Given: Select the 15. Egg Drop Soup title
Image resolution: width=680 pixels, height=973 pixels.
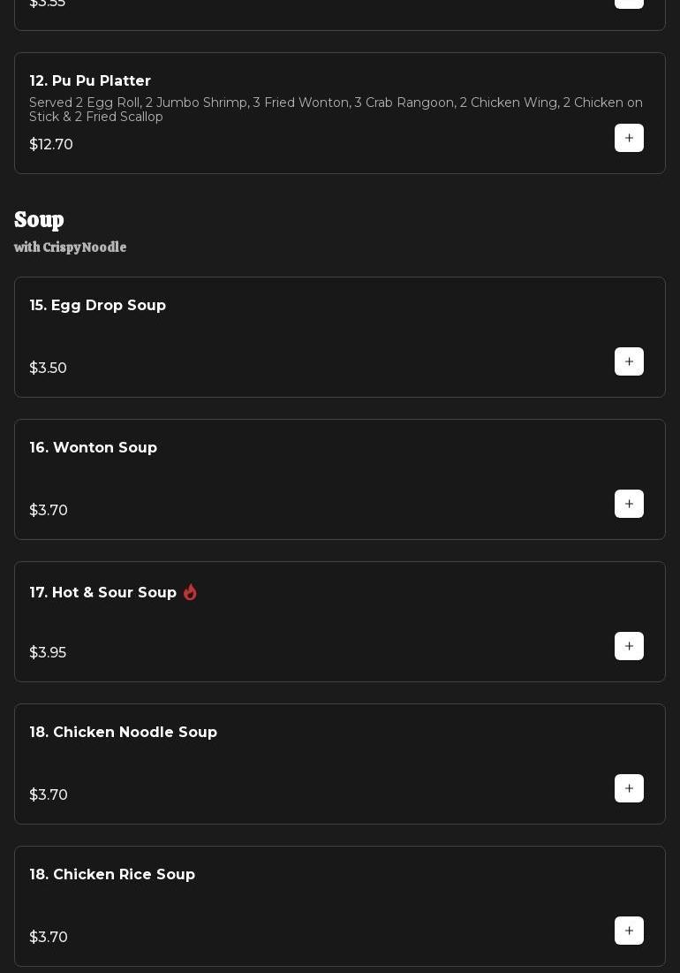Looking at the screenshot, I should pyautogui.click(x=98, y=306).
